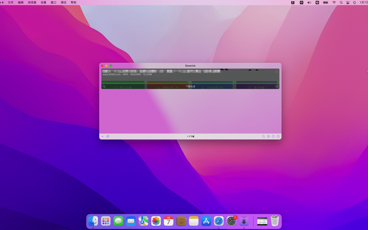Screen dimensions: 368x230
Task: Reveal the downloaded file with the row's magnifier icon
Action: [104, 87]
